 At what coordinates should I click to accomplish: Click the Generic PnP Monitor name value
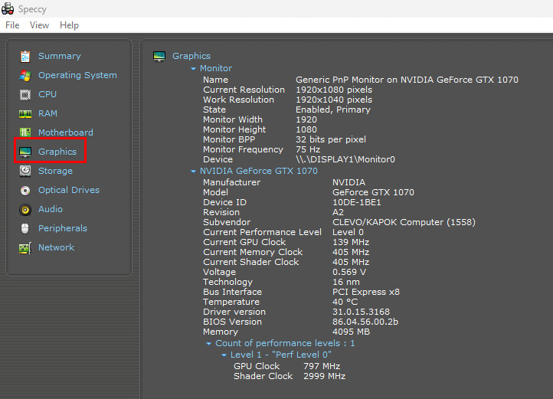point(407,80)
